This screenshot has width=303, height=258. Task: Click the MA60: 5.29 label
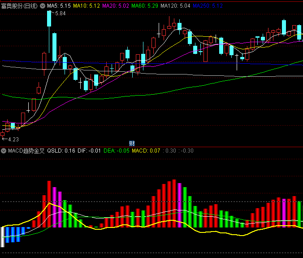coord(145,6)
